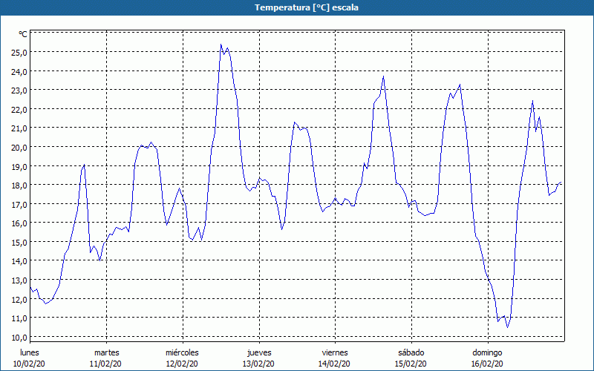
Task: Click the 'jueves' day label
Action: click(x=259, y=352)
